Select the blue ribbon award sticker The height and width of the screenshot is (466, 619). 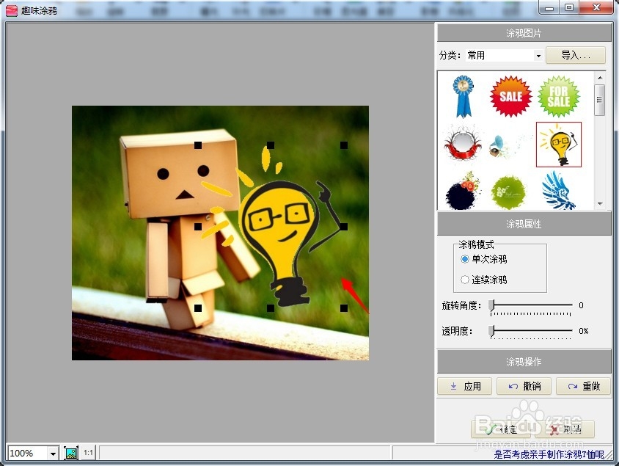[x=463, y=97]
